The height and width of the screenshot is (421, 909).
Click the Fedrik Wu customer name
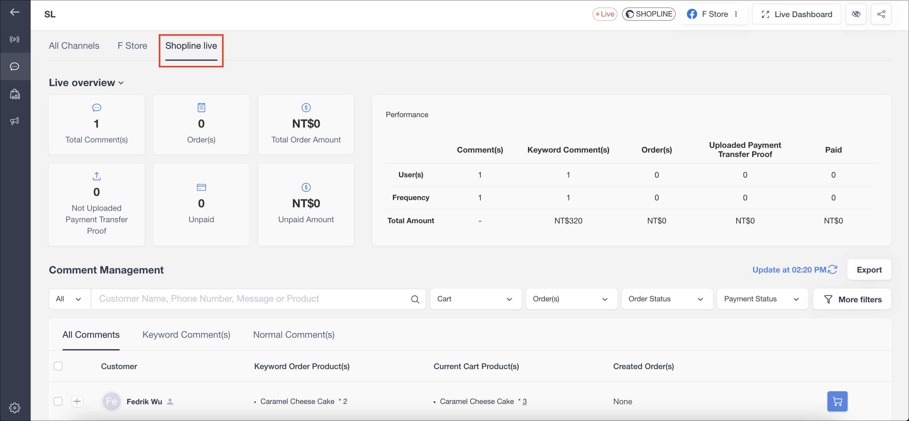[x=144, y=402]
